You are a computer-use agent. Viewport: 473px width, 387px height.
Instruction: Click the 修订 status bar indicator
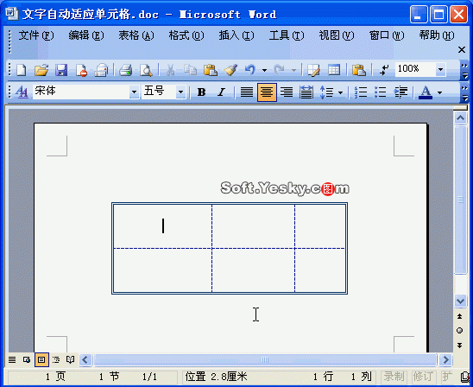pos(423,377)
